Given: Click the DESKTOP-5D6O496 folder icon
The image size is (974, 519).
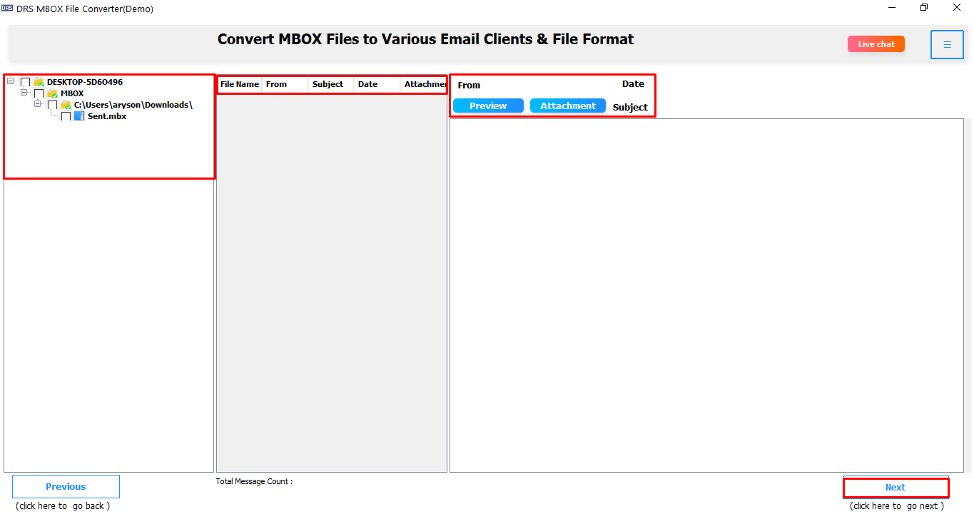Looking at the screenshot, I should [39, 82].
